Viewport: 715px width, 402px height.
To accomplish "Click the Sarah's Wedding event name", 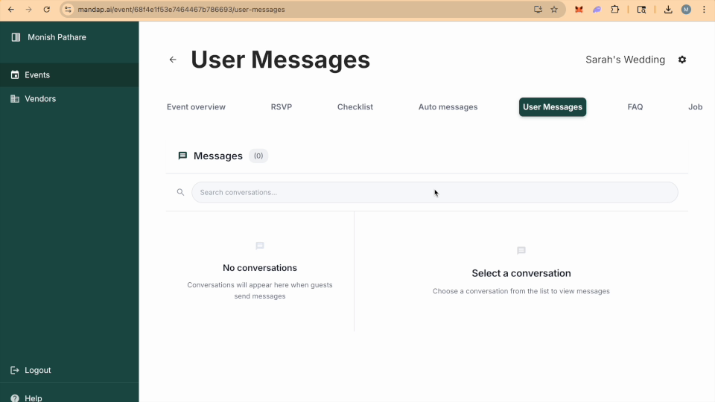I will (x=625, y=60).
